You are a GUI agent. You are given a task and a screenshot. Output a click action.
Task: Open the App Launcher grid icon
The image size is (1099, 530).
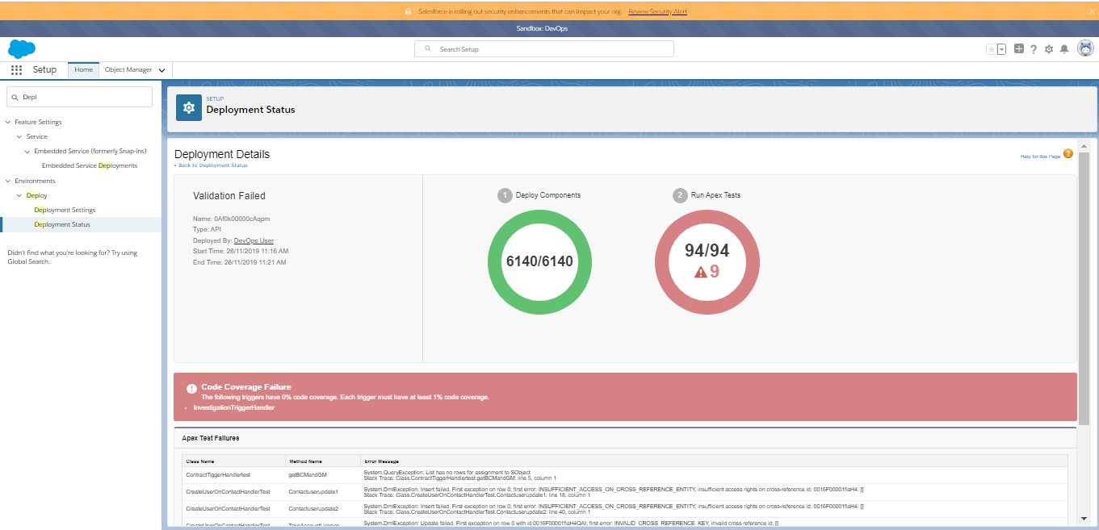[x=16, y=70]
